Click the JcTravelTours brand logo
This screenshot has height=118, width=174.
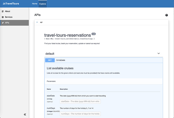click(x=11, y=4)
